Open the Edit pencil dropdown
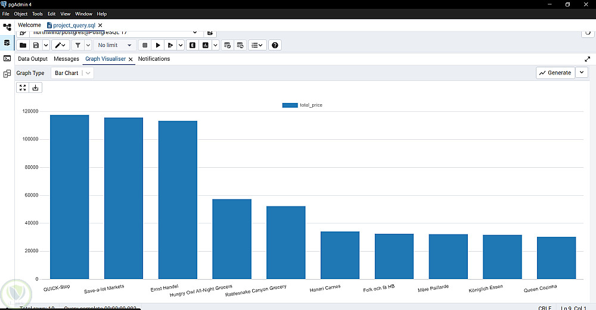 60,45
